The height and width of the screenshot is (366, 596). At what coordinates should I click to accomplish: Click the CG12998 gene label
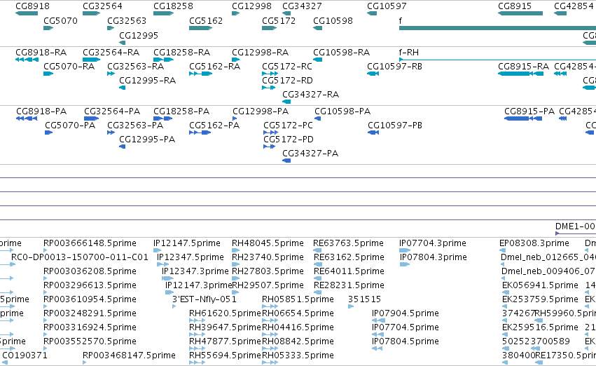pyautogui.click(x=251, y=6)
